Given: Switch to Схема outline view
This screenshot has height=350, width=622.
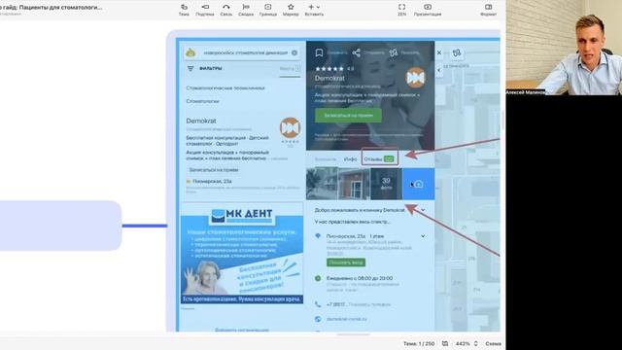Looking at the screenshot, I should [x=493, y=343].
